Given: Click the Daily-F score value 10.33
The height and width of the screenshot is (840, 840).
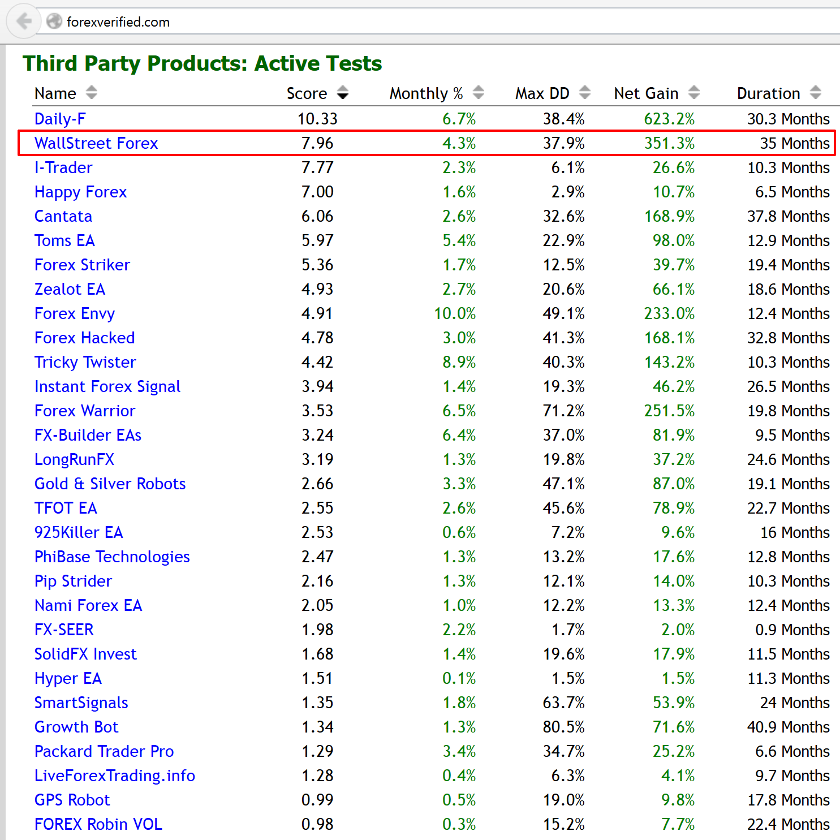Looking at the screenshot, I should pos(317,119).
